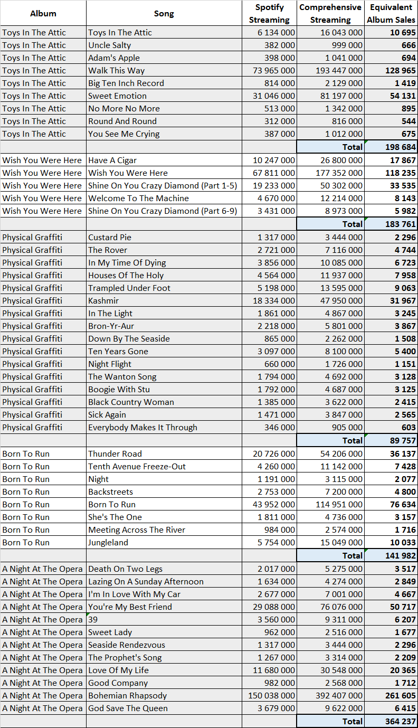Click the 18 334 000 Spotify value
The image size is (418, 728).
coord(269,300)
